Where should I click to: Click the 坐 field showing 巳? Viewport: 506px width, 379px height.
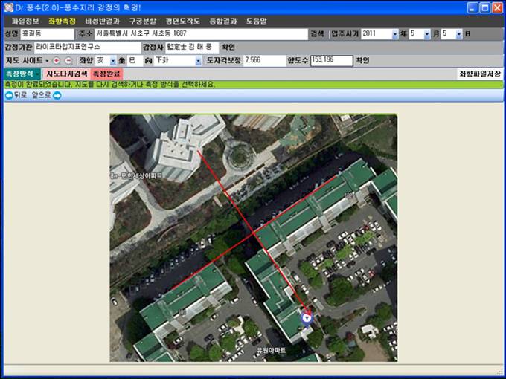[135, 60]
